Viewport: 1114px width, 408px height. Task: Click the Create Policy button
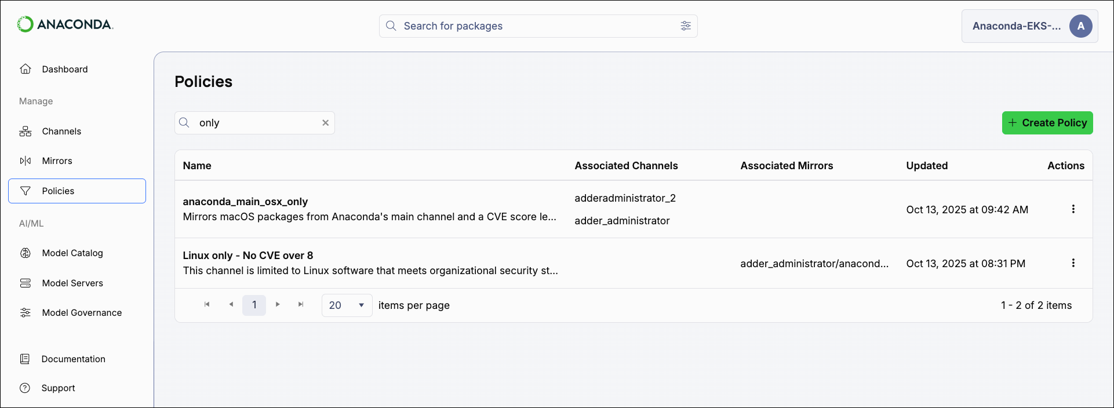(x=1047, y=123)
